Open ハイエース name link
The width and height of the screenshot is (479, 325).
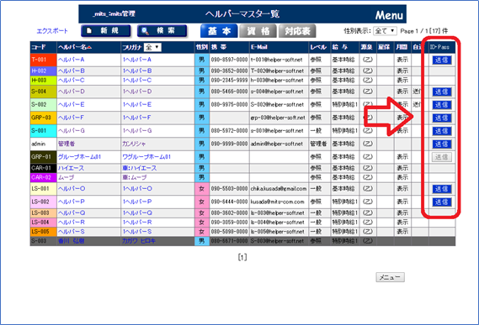71,168
